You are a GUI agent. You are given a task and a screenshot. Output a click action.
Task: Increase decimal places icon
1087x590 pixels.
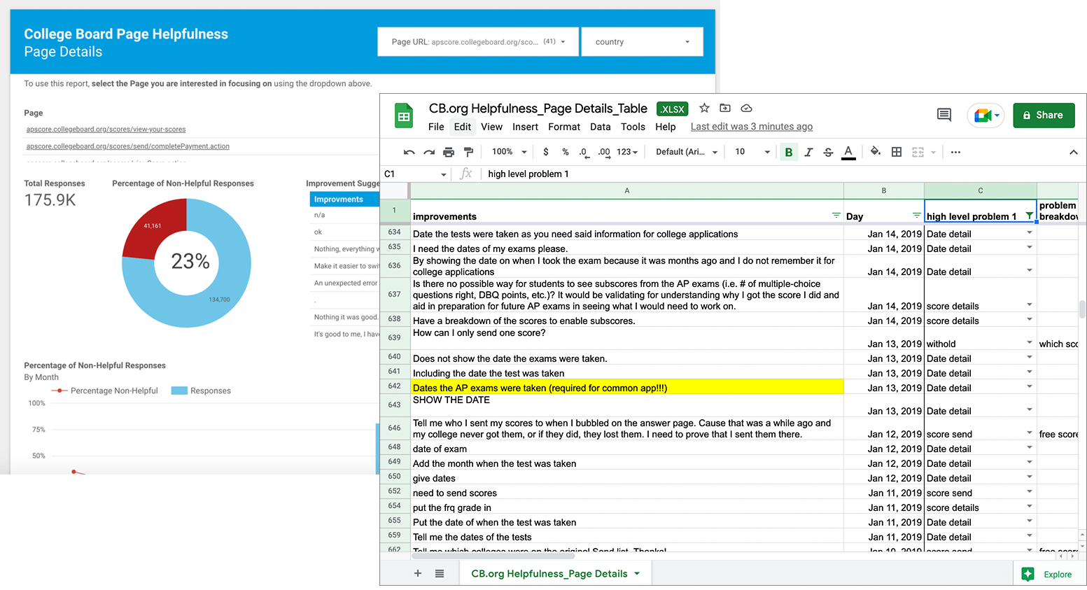pos(603,152)
